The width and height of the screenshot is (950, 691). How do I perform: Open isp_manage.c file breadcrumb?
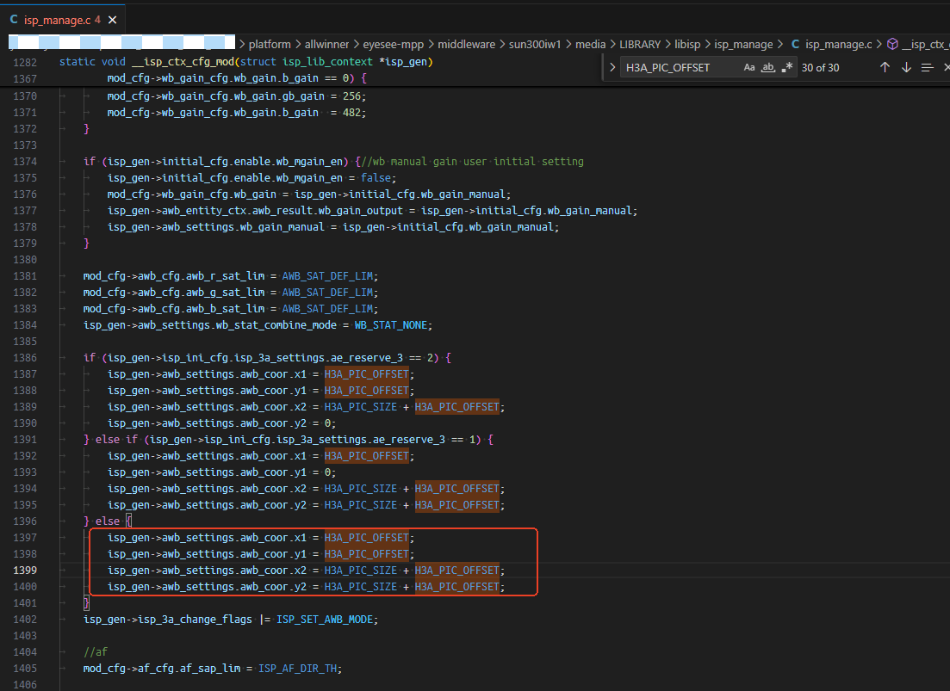pyautogui.click(x=839, y=44)
